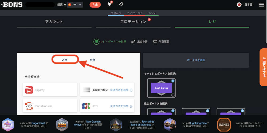
Task: Open the 取引履歴 link
Action: 164,42
